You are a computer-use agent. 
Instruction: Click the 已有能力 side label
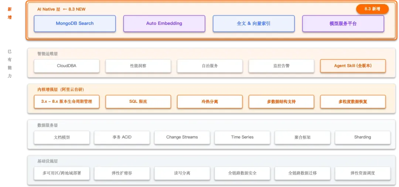10,64
